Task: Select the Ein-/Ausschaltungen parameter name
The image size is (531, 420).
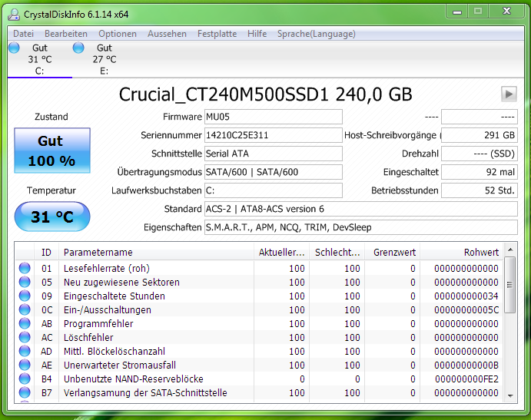Action: (x=108, y=310)
